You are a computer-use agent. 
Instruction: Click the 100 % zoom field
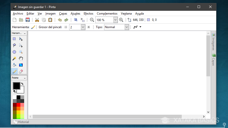(104, 20)
